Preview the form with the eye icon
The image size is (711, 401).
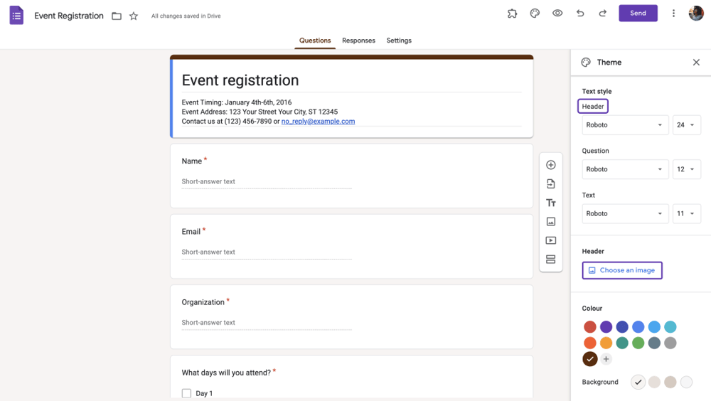[557, 13]
